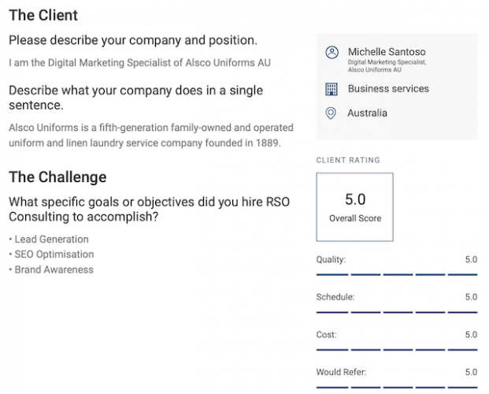The width and height of the screenshot is (489, 394).
Task: Click the Would Refer rating bar
Action: (x=397, y=388)
